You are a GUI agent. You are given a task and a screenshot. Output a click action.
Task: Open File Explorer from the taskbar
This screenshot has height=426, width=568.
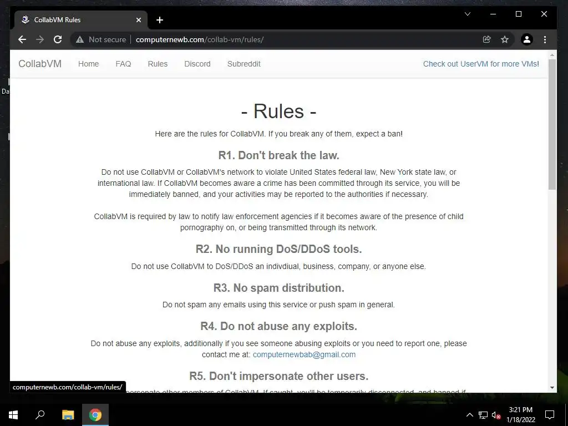68,415
